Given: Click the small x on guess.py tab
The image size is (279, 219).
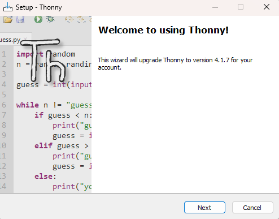Looking at the screenshot, I should click(25, 38).
